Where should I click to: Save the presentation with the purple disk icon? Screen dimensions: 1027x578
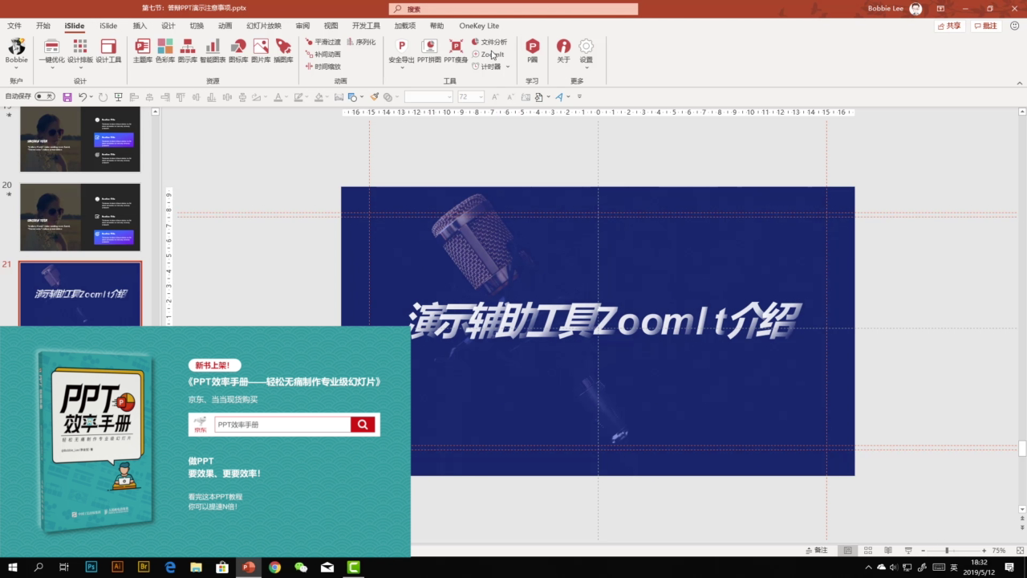(x=67, y=97)
